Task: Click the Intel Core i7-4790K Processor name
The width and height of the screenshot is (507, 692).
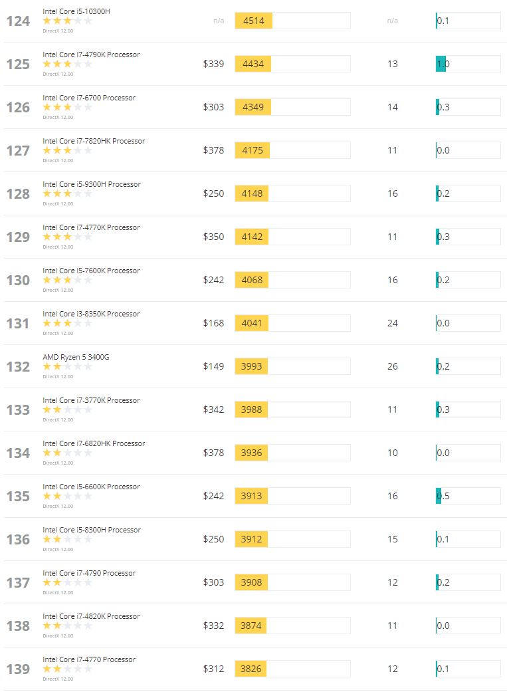Action: pyautogui.click(x=91, y=55)
